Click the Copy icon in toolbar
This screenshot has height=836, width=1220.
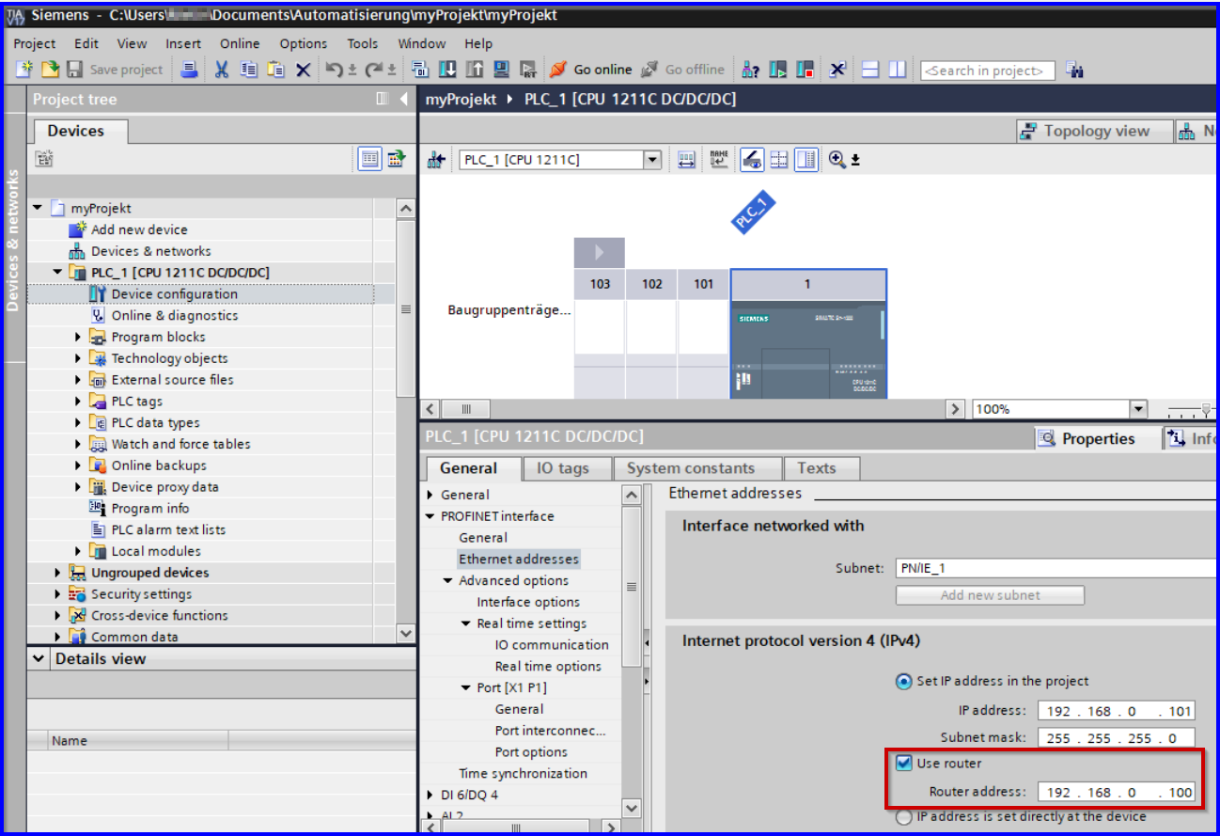(249, 70)
